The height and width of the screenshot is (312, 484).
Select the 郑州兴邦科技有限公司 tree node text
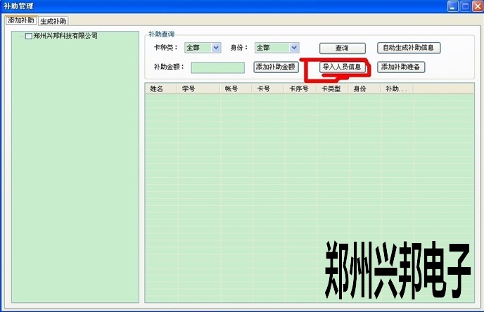tap(65, 36)
